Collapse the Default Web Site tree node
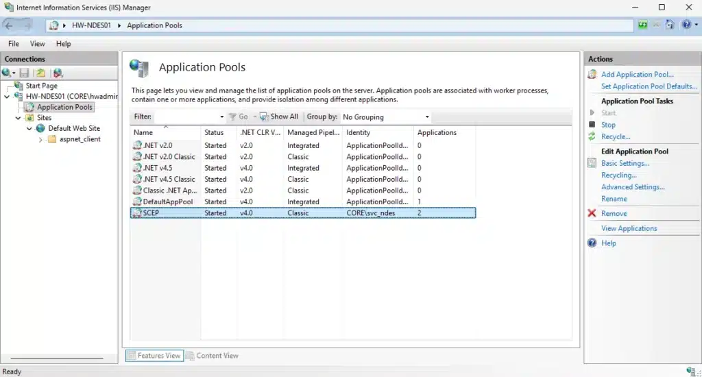Viewport: 702px width, 377px height. 29,128
